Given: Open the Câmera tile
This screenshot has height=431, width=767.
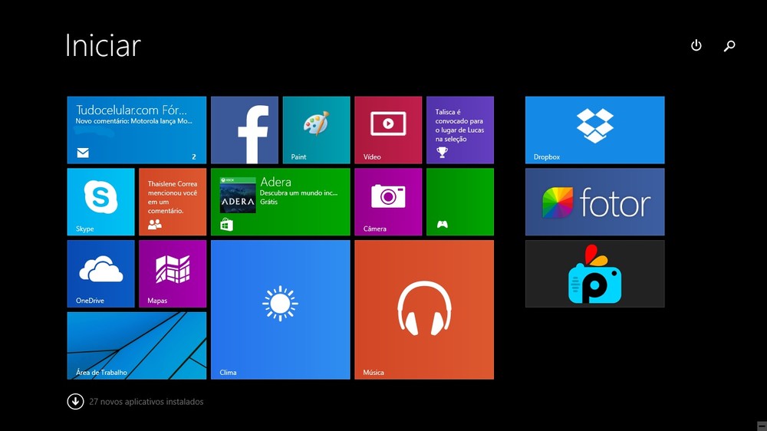Looking at the screenshot, I should (x=388, y=202).
